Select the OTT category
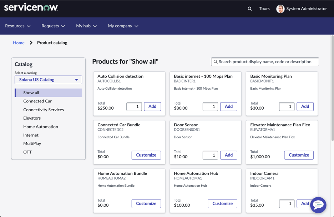Image resolution: width=334 pixels, height=217 pixels. pos(27,152)
